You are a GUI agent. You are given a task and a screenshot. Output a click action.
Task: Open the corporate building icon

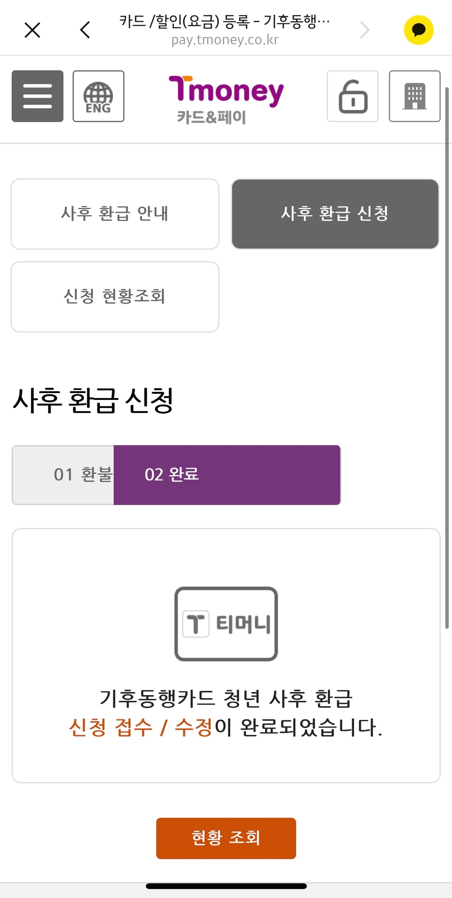click(415, 96)
